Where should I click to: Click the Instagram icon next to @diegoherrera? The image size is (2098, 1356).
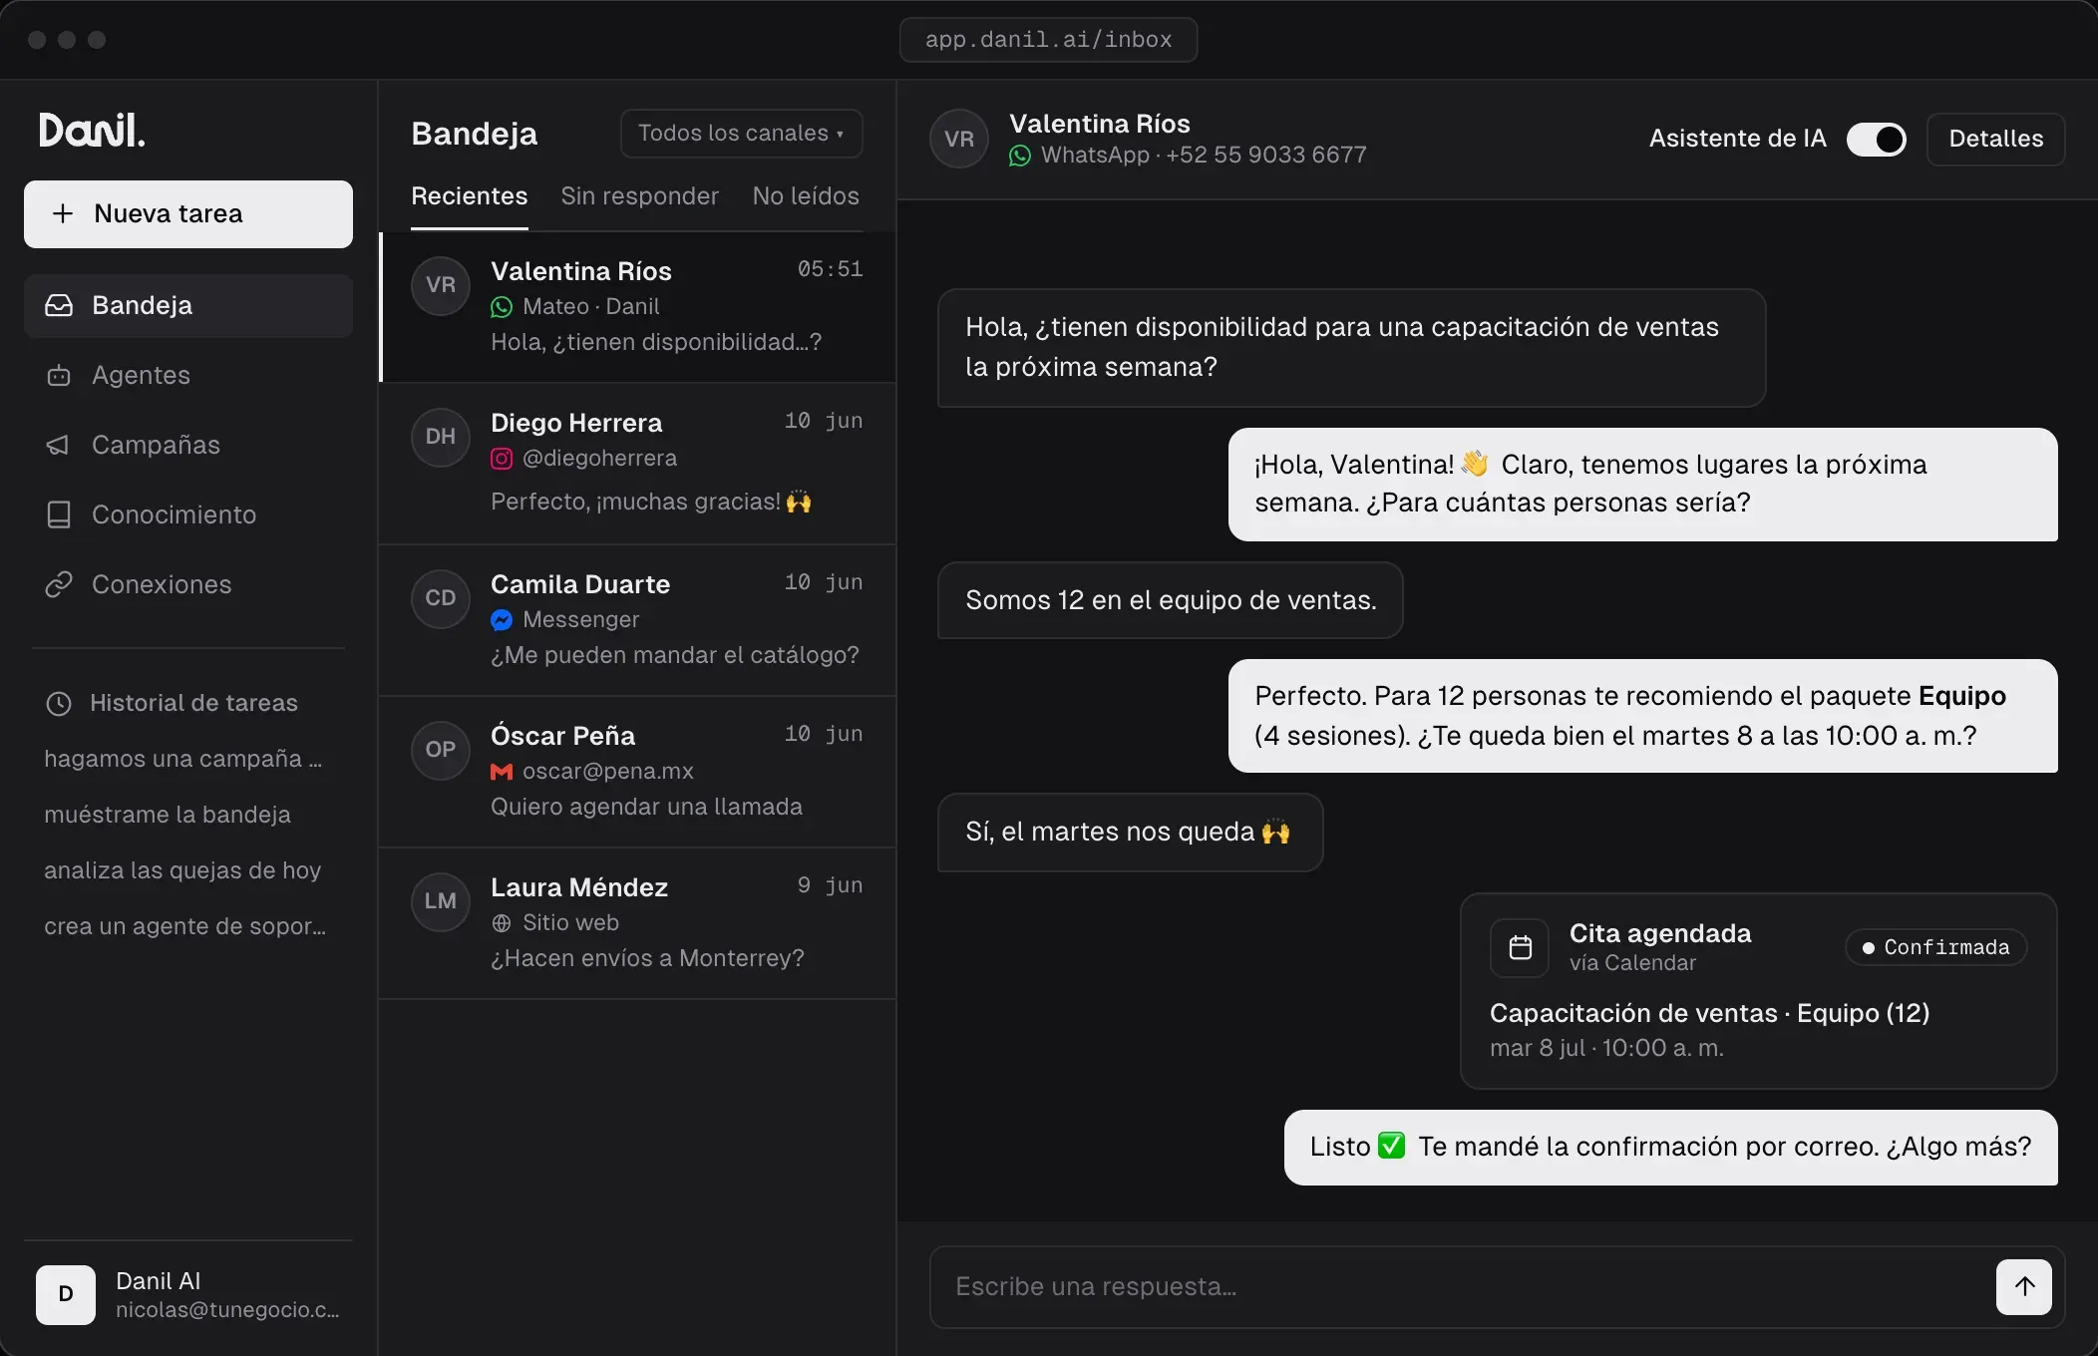click(x=502, y=459)
